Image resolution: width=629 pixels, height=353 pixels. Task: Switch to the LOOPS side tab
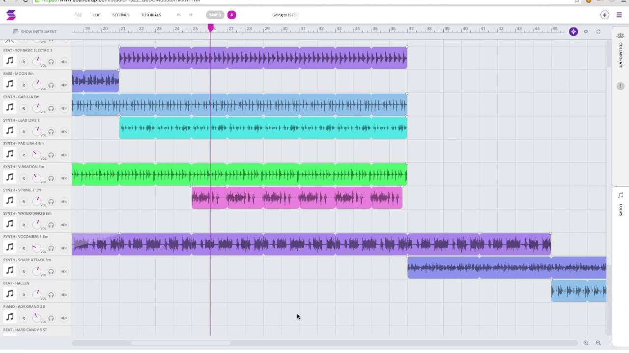621,210
